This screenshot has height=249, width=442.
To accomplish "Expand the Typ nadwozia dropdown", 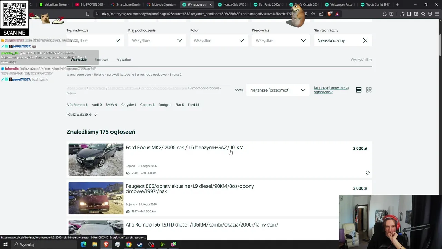I will coord(96,40).
